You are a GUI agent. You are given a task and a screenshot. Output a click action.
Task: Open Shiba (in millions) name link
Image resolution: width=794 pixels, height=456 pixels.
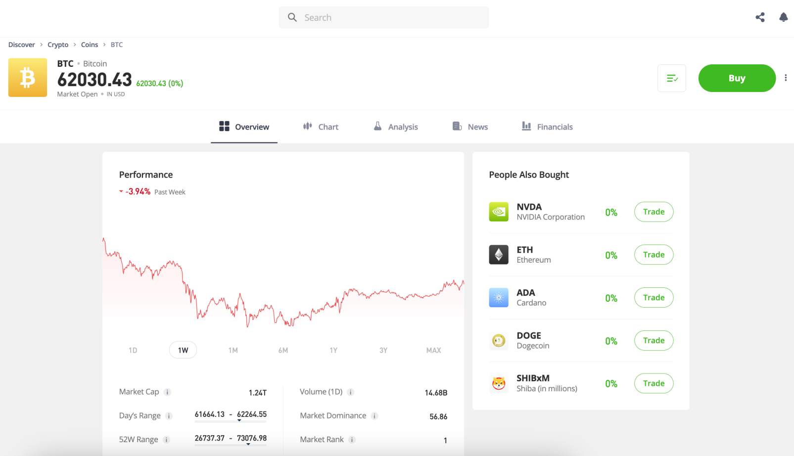click(x=547, y=389)
